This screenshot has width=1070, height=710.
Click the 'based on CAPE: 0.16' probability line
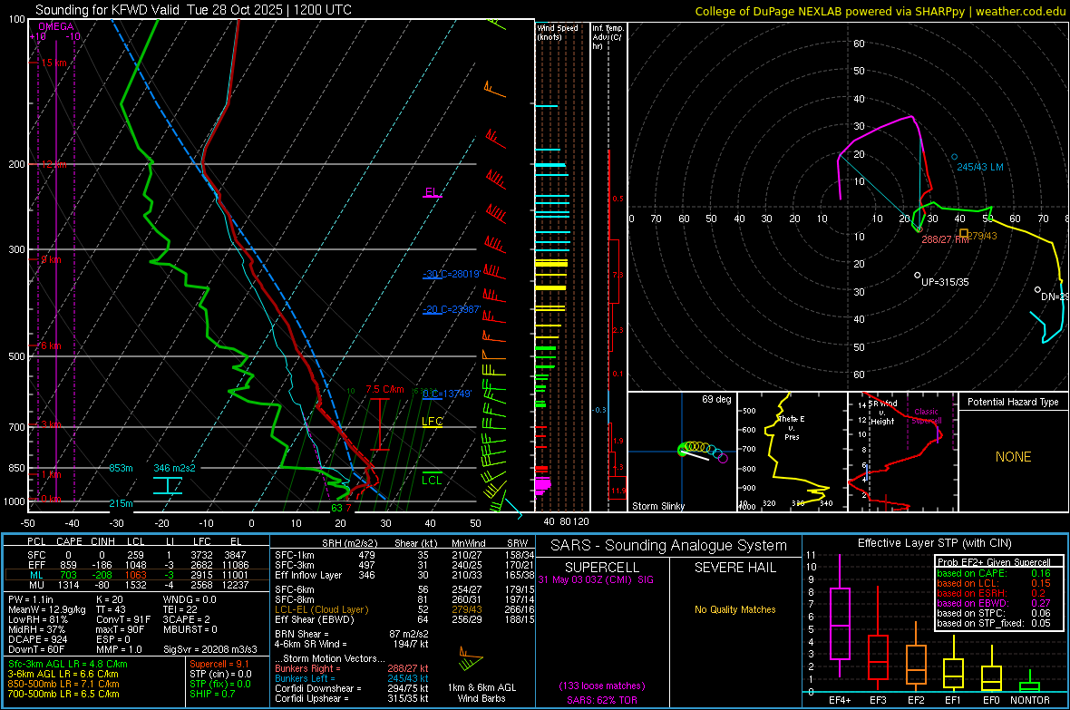tap(994, 573)
